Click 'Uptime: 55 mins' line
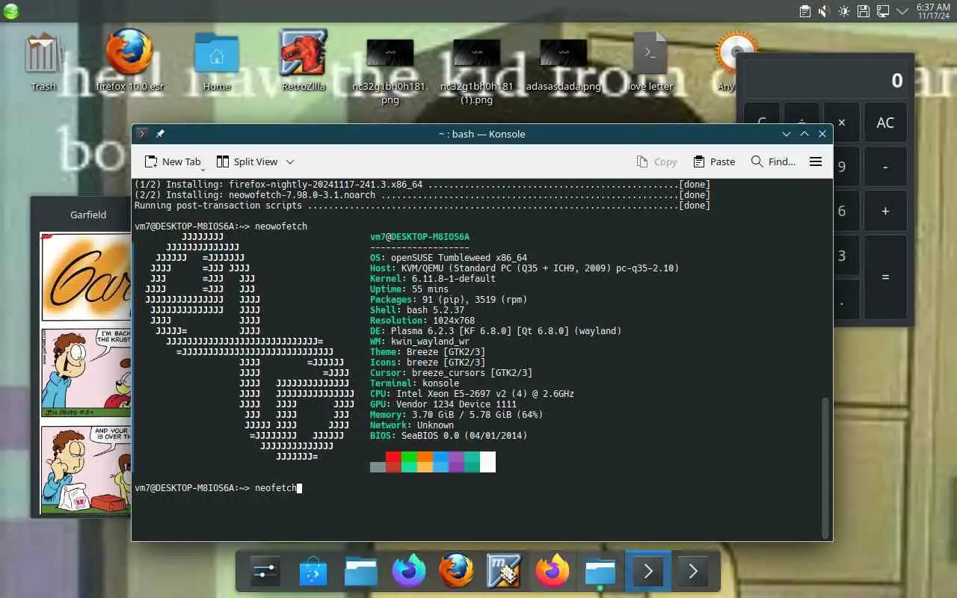 click(409, 289)
